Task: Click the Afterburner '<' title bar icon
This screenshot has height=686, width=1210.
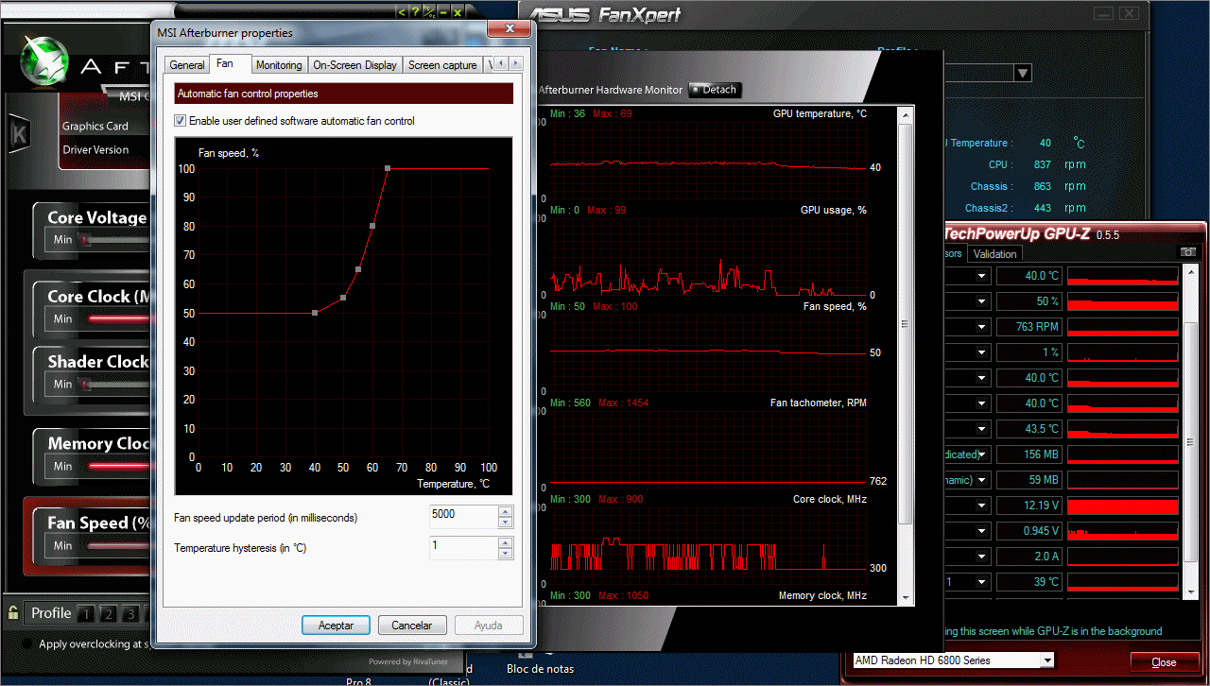Action: click(x=402, y=12)
